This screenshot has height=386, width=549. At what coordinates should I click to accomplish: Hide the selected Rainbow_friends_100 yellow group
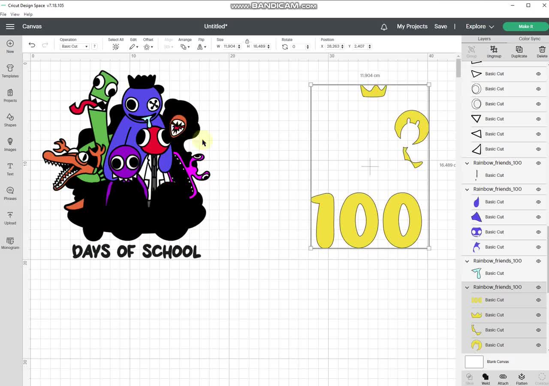(x=538, y=287)
